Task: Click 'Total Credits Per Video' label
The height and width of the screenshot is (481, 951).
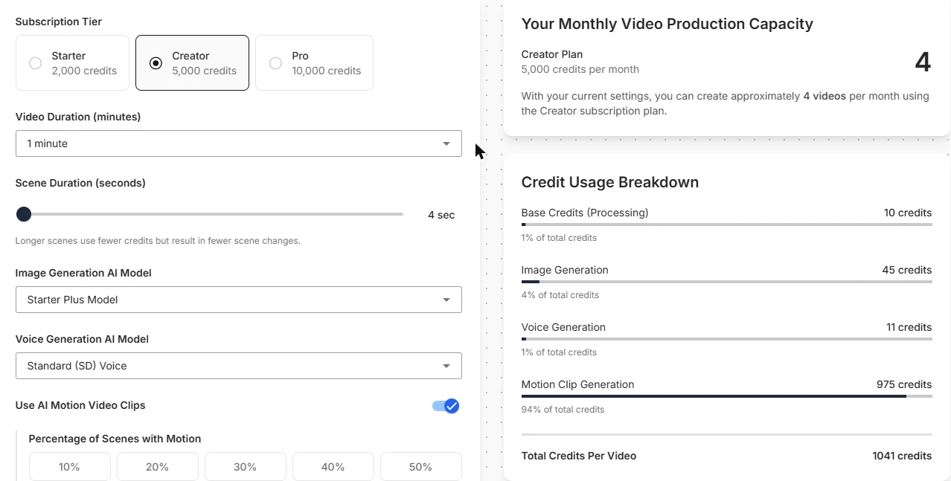Action: [x=579, y=456]
